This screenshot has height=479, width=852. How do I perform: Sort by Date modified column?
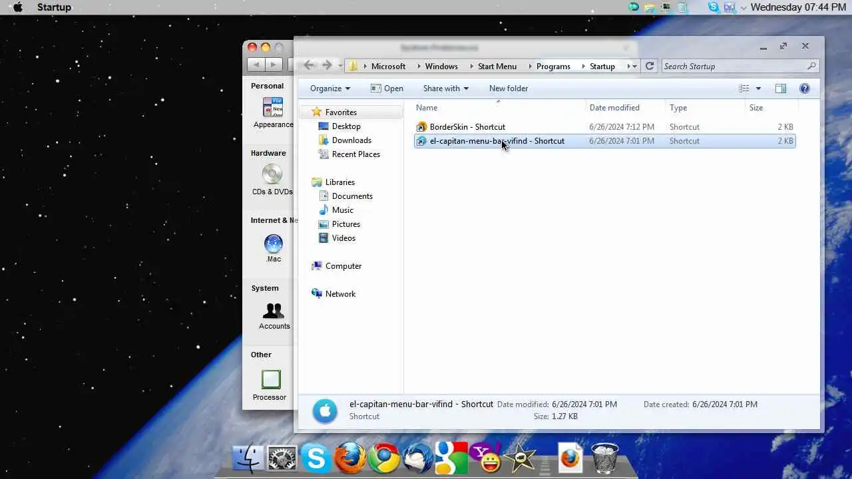click(626, 108)
